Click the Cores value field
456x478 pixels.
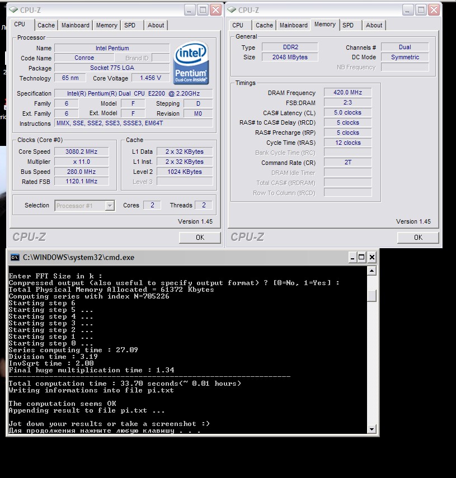(x=152, y=205)
